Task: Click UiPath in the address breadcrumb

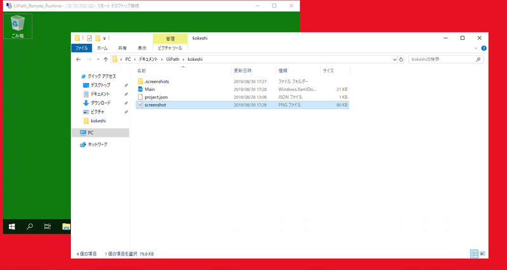Action: [172, 60]
